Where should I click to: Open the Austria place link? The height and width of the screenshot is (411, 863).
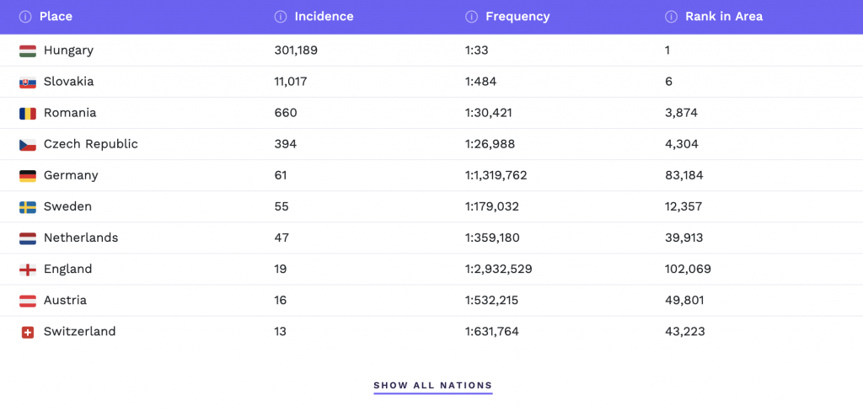pos(65,301)
